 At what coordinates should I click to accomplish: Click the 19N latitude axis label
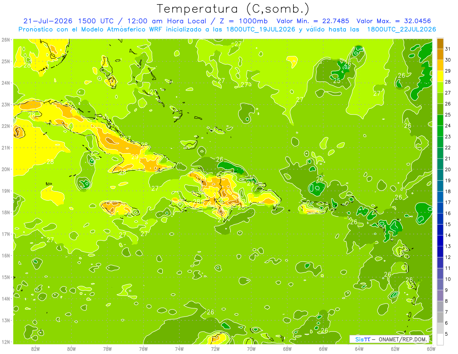pyautogui.click(x=6, y=191)
